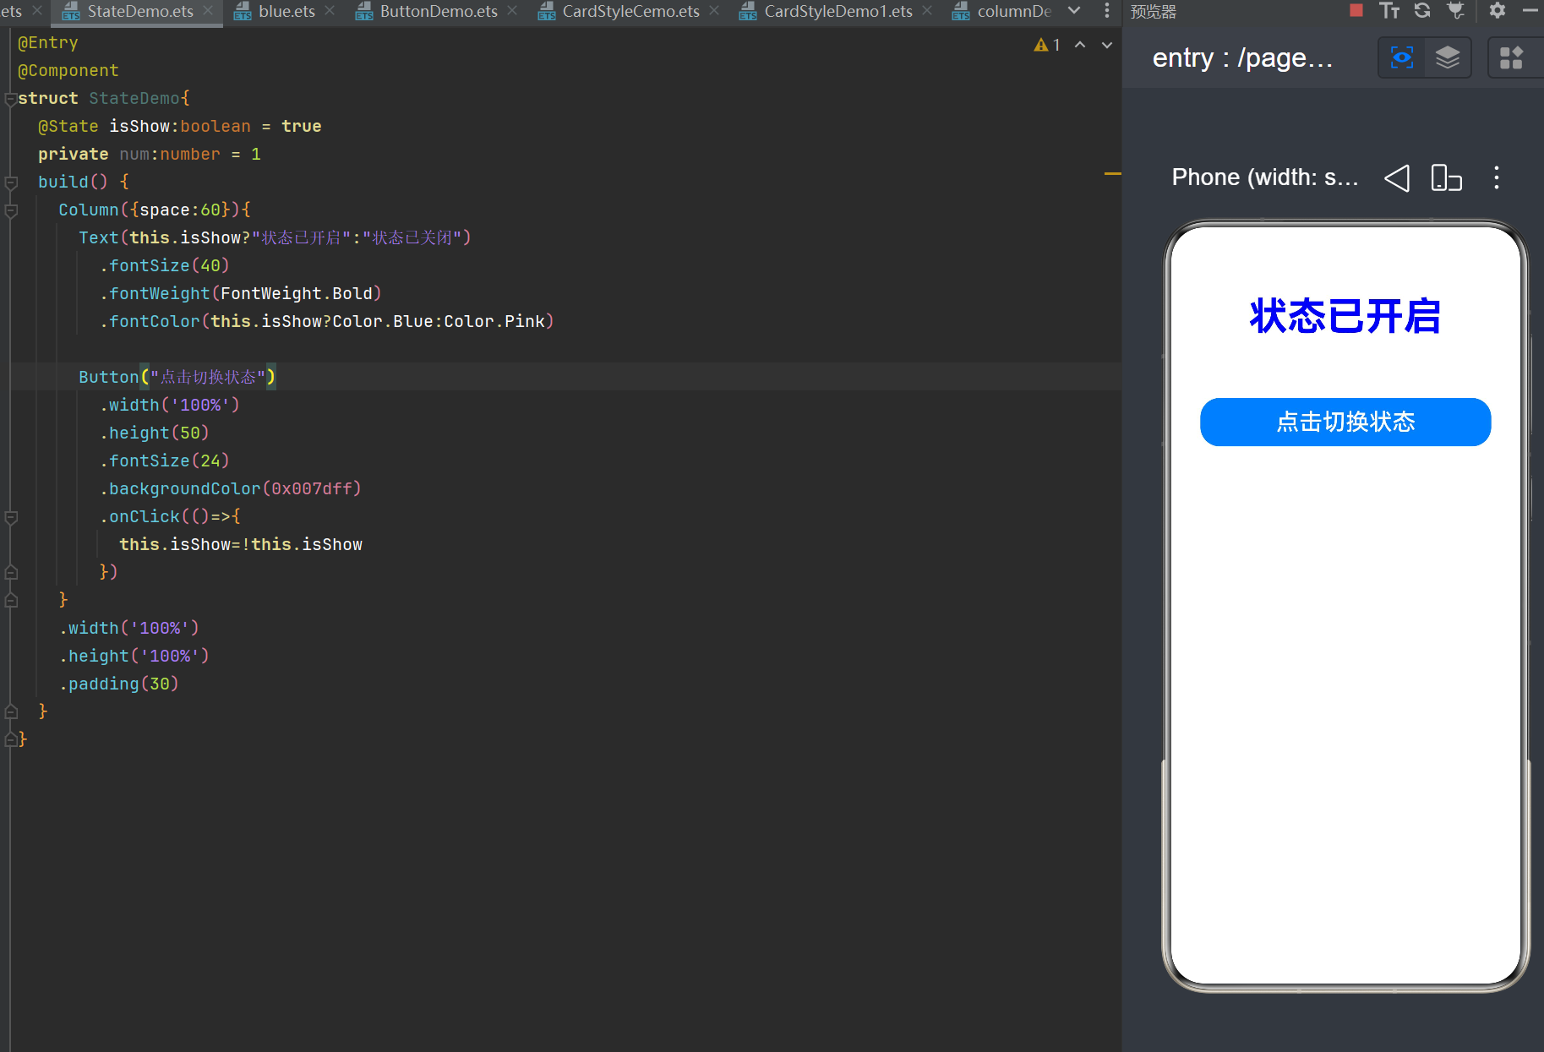Click warning stripe mark on editor scrollbar
The width and height of the screenshot is (1544, 1052).
[x=1112, y=173]
